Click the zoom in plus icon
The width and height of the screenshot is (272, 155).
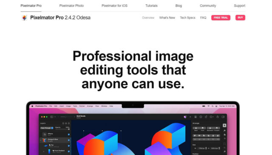pos(74,117)
